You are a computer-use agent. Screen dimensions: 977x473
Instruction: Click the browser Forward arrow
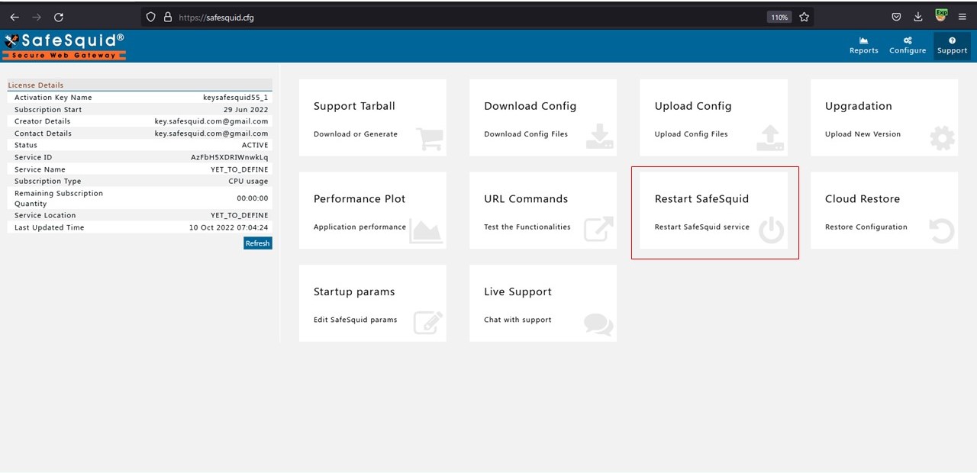(x=37, y=17)
